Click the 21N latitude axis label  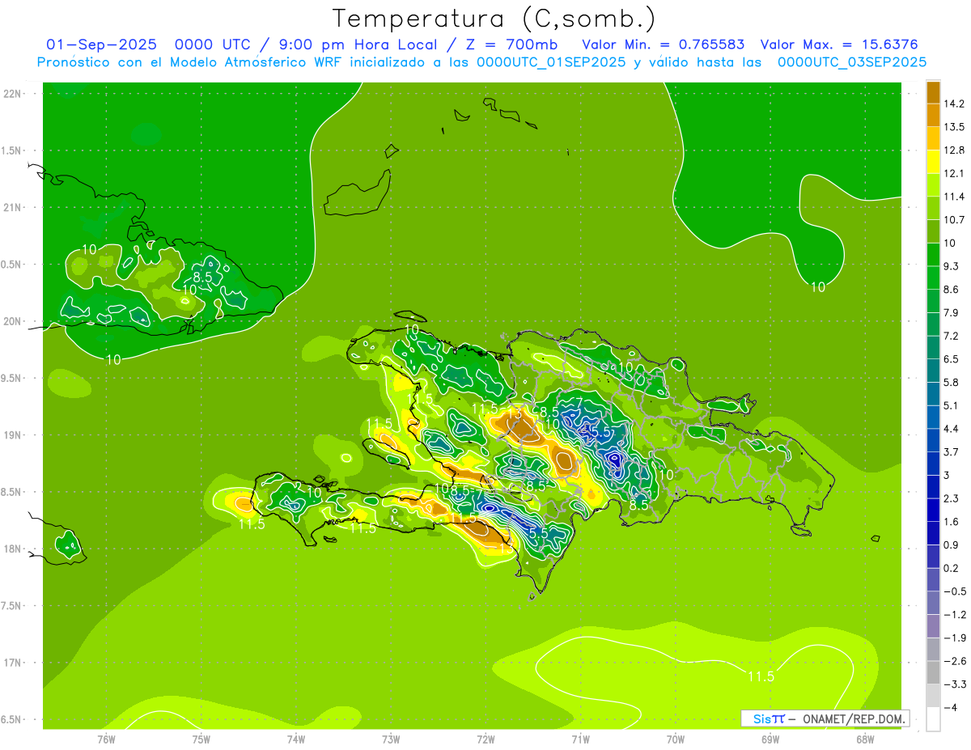pos(13,207)
